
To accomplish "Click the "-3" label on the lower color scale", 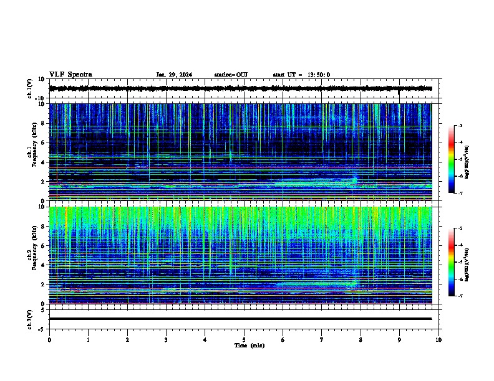I will point(460,228).
